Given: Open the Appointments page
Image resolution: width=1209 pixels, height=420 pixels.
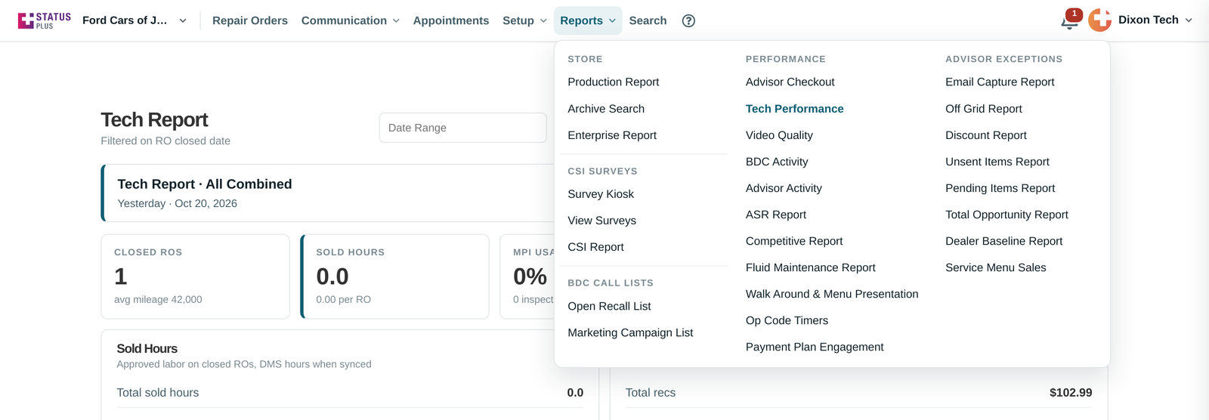Looking at the screenshot, I should (x=451, y=20).
